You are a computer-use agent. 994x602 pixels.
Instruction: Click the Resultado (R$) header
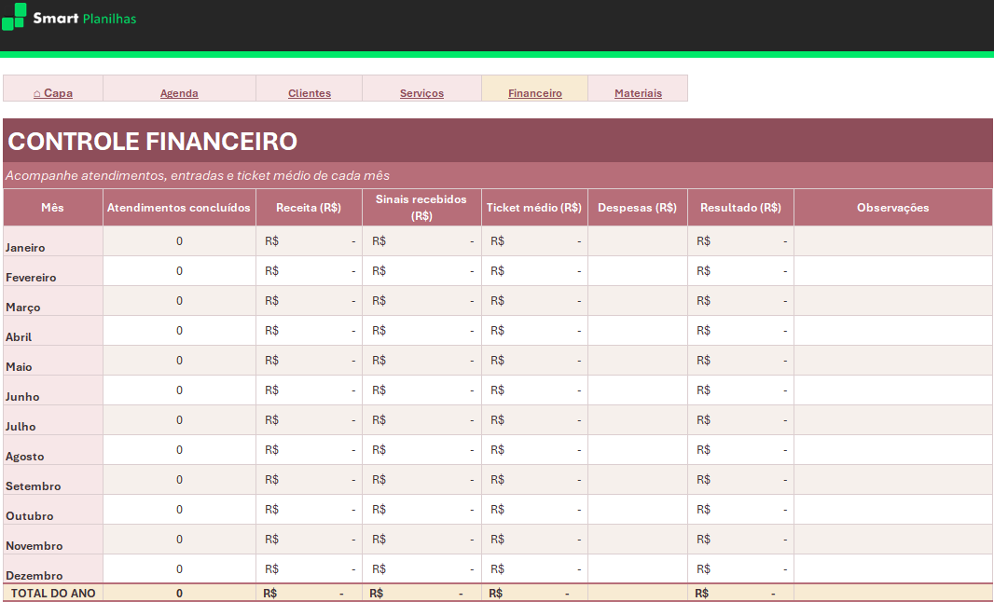(x=740, y=207)
